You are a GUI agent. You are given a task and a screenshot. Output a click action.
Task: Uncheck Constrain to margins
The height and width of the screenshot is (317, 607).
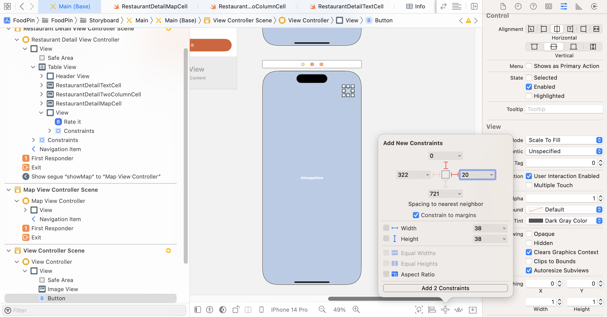coord(416,215)
